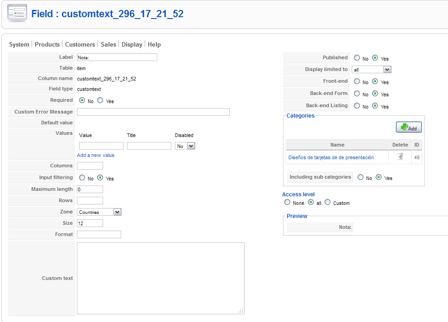The height and width of the screenshot is (322, 448).
Task: Disable Input filtering with No option
Action: tap(82, 178)
